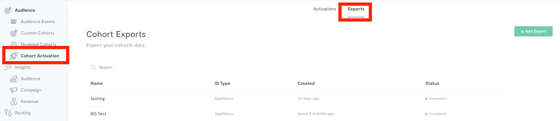Open the testing export row

(296, 99)
